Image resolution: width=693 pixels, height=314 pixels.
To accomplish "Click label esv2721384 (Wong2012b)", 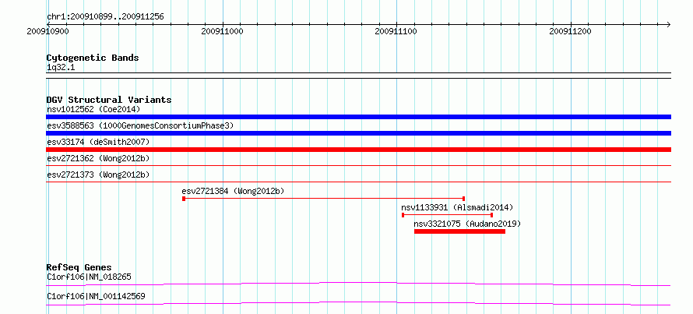I will [233, 191].
